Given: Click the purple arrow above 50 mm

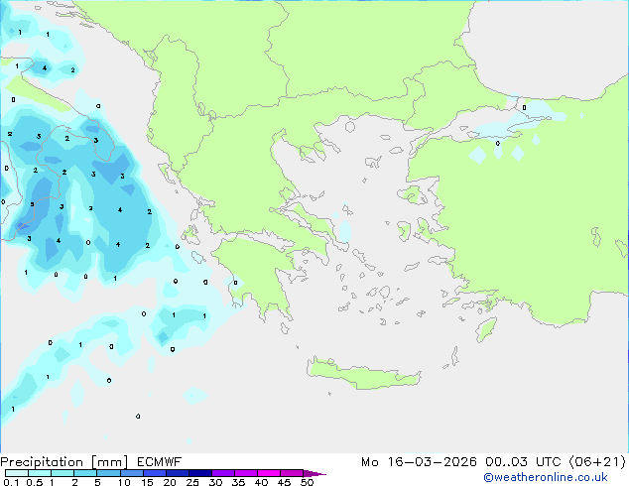Looking at the screenshot, I should pos(314,473).
